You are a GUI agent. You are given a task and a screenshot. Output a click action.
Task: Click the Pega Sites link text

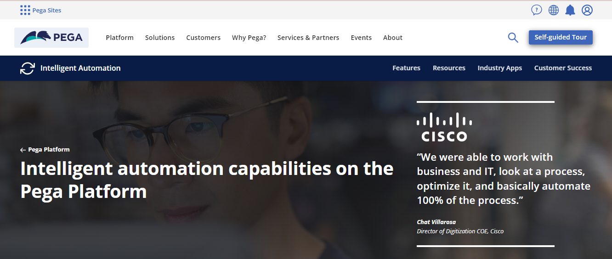pyautogui.click(x=47, y=10)
